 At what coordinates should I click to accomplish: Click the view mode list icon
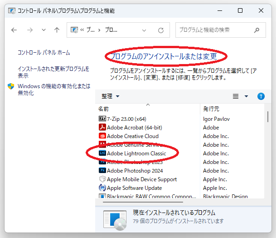coord(236,96)
